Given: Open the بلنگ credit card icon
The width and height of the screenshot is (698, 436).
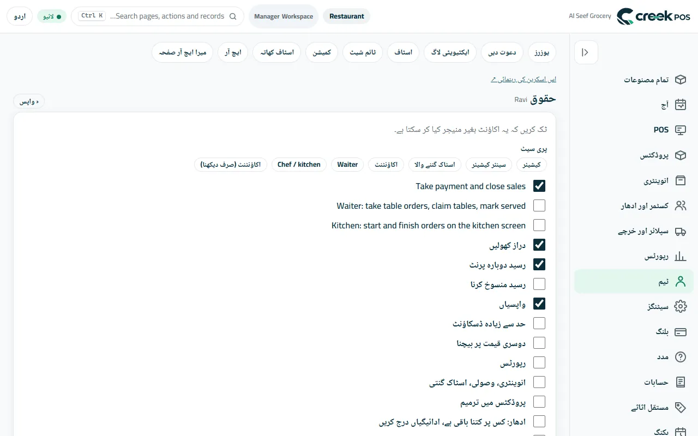Looking at the screenshot, I should (x=680, y=332).
